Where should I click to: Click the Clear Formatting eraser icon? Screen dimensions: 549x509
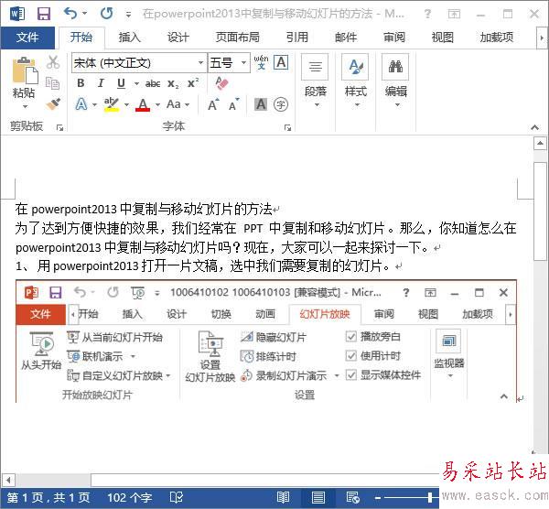click(x=221, y=83)
